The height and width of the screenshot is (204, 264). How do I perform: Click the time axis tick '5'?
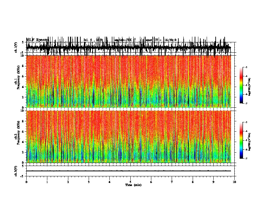130,182
